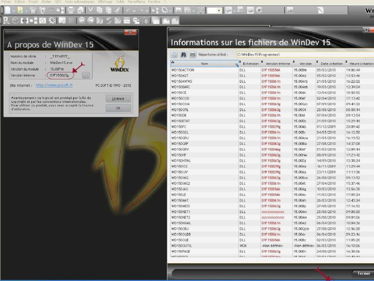Open the combo box dropdown in top toolbar
374x281 pixels.
(x=219, y=10)
